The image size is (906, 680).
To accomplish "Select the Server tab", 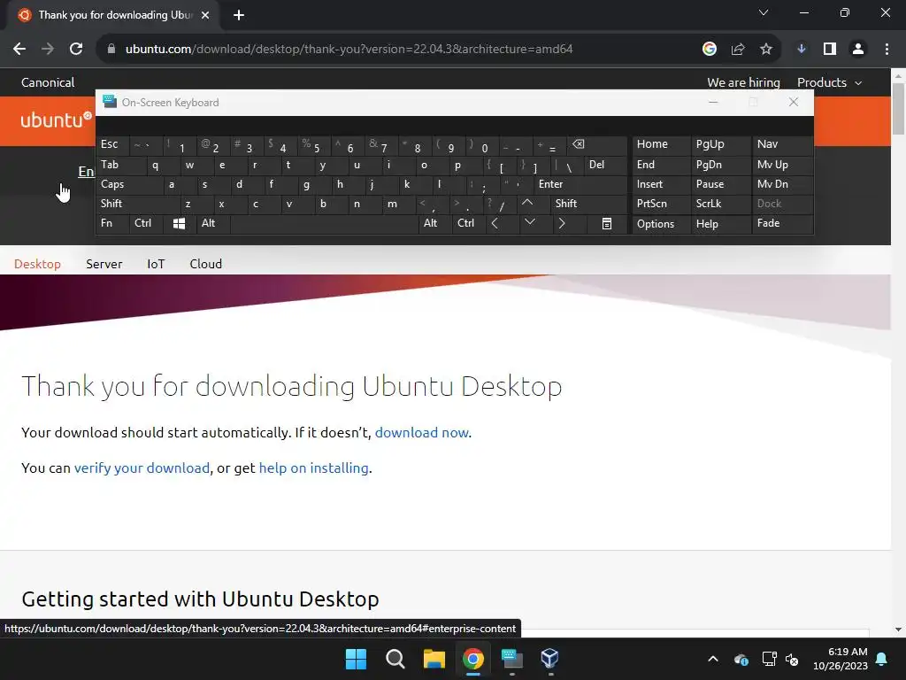I will point(104,264).
